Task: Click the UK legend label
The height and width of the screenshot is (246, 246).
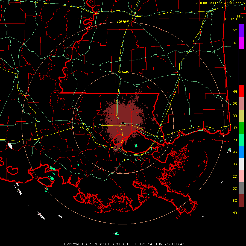Action: point(235,43)
